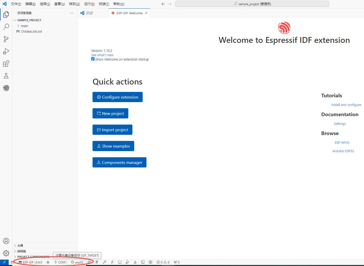Click the flame build flash monitor icon
364x266 pixels.
[135, 262]
